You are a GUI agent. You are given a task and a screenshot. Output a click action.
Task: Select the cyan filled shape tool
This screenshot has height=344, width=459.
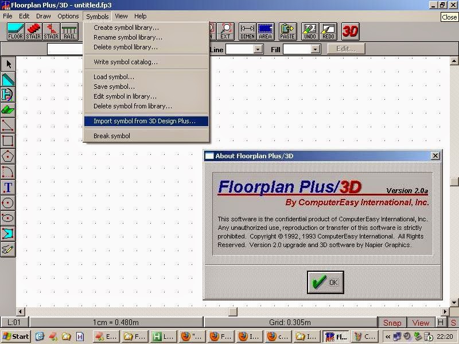point(8,234)
